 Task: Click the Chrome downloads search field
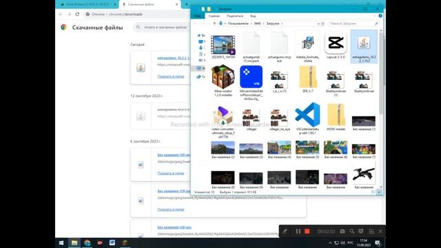(x=162, y=28)
